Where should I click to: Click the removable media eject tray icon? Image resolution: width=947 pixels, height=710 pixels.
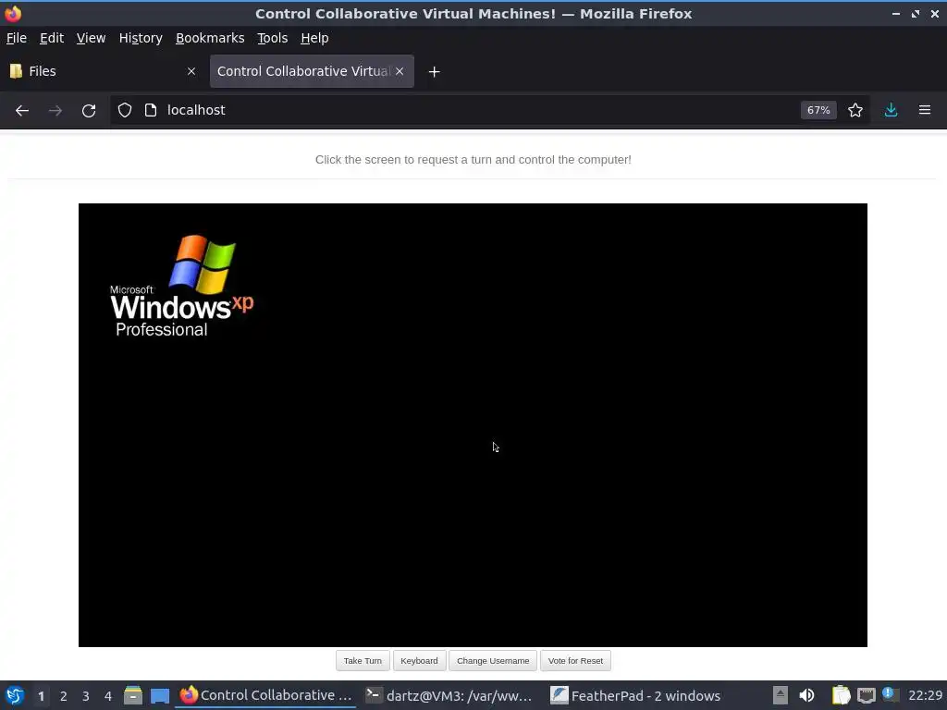point(781,695)
